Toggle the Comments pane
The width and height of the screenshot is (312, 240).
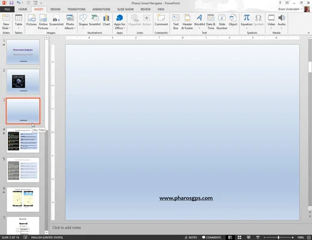pos(211,238)
